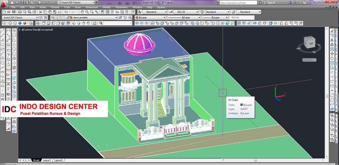
Task: Select the Cone tool in Modeling toolbar
Action: [x=14, y=45]
